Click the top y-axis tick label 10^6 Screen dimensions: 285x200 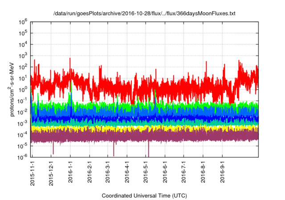coord(24,21)
